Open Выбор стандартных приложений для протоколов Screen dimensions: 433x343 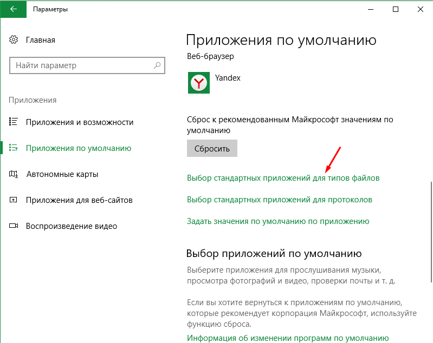[280, 200]
